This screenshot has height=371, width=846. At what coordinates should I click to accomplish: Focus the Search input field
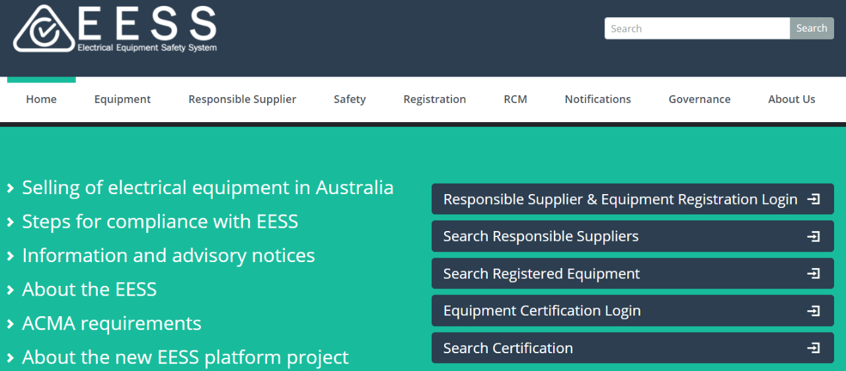697,28
